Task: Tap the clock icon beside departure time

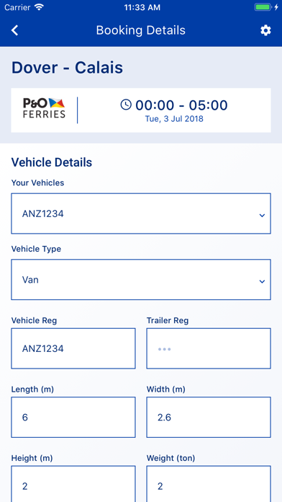Action: (126, 105)
